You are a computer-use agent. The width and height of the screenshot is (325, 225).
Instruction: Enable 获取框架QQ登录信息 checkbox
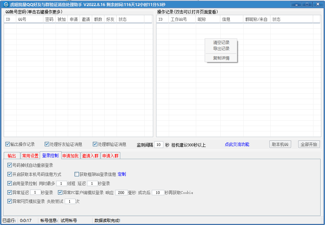[77, 174]
